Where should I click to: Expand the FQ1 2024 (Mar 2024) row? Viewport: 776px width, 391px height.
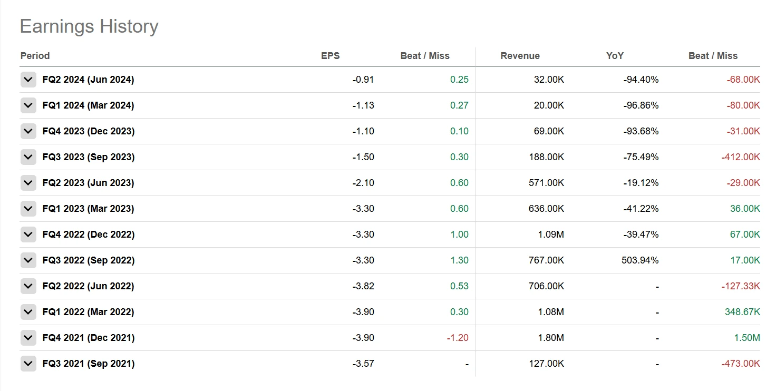28,106
